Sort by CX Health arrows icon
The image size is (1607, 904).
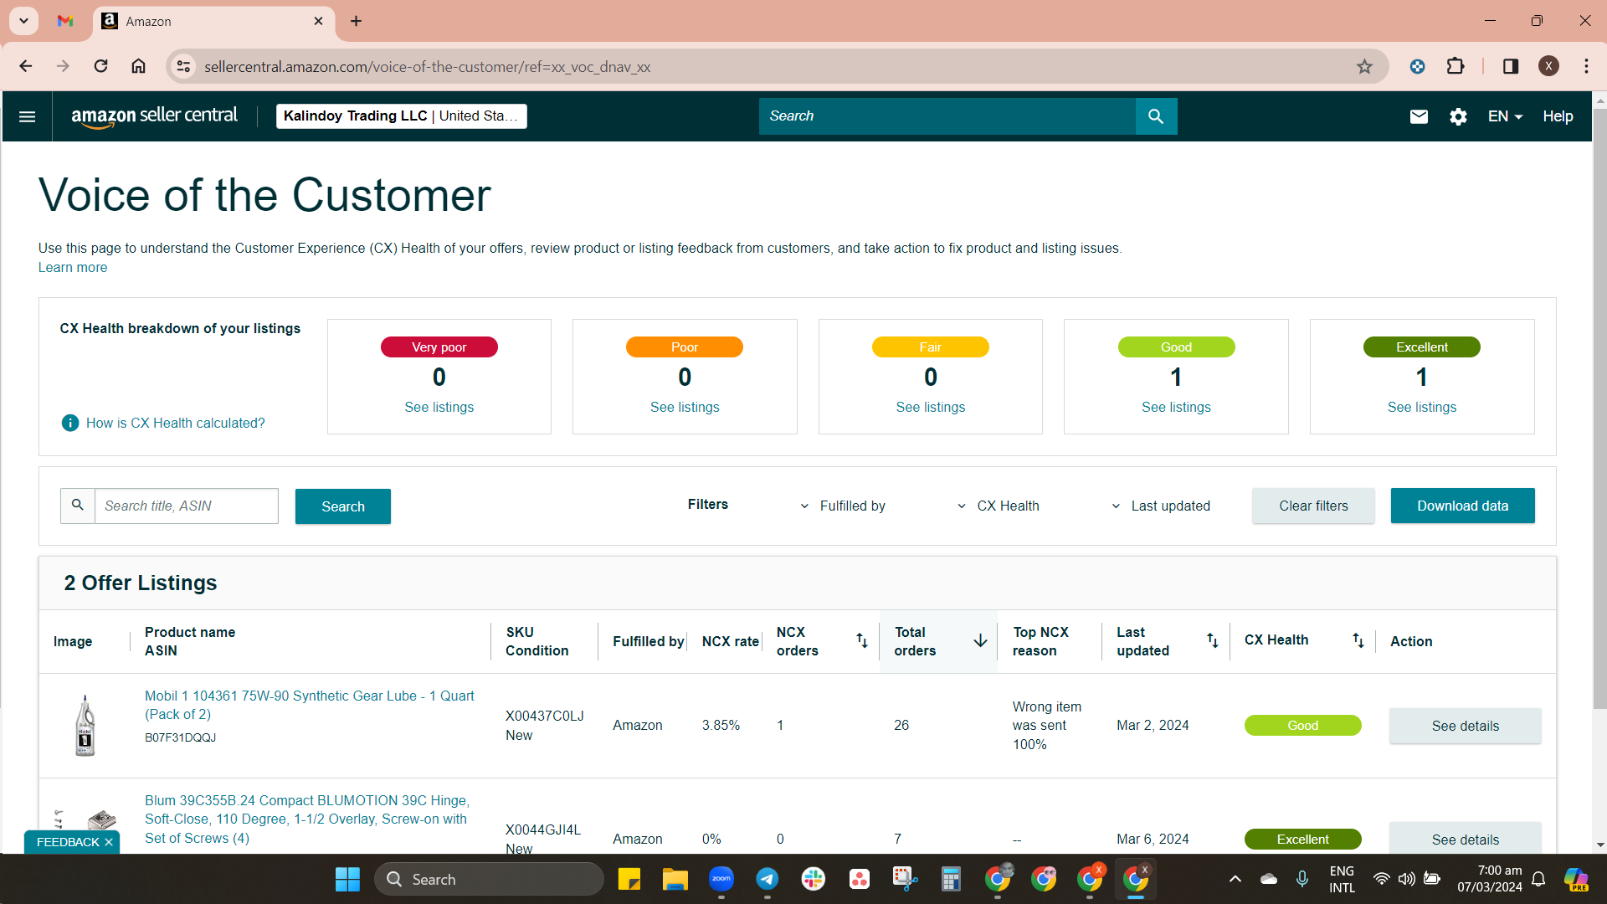pyautogui.click(x=1358, y=641)
